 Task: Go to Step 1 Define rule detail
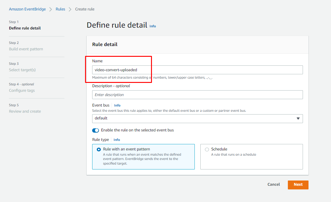point(25,28)
